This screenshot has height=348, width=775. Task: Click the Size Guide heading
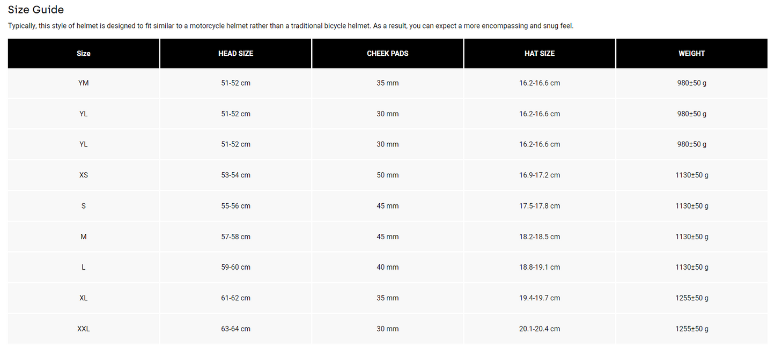coord(36,10)
